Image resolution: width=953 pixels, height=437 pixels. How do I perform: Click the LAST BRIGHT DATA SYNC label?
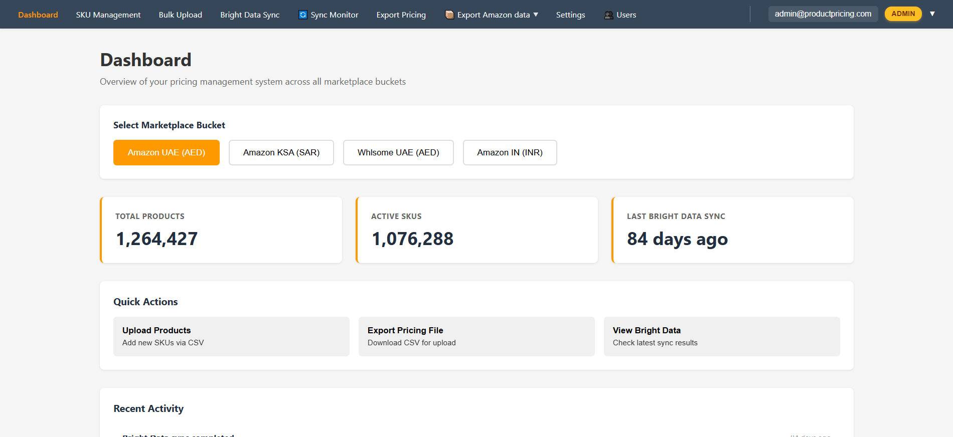[x=676, y=216]
